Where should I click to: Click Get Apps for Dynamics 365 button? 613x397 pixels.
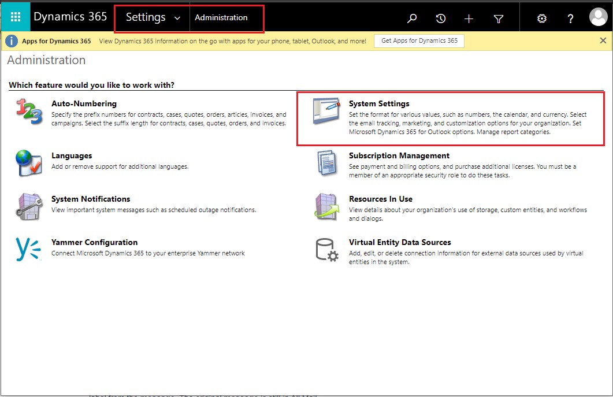pyautogui.click(x=419, y=40)
